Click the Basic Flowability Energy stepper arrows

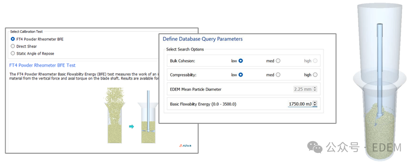click(315, 104)
